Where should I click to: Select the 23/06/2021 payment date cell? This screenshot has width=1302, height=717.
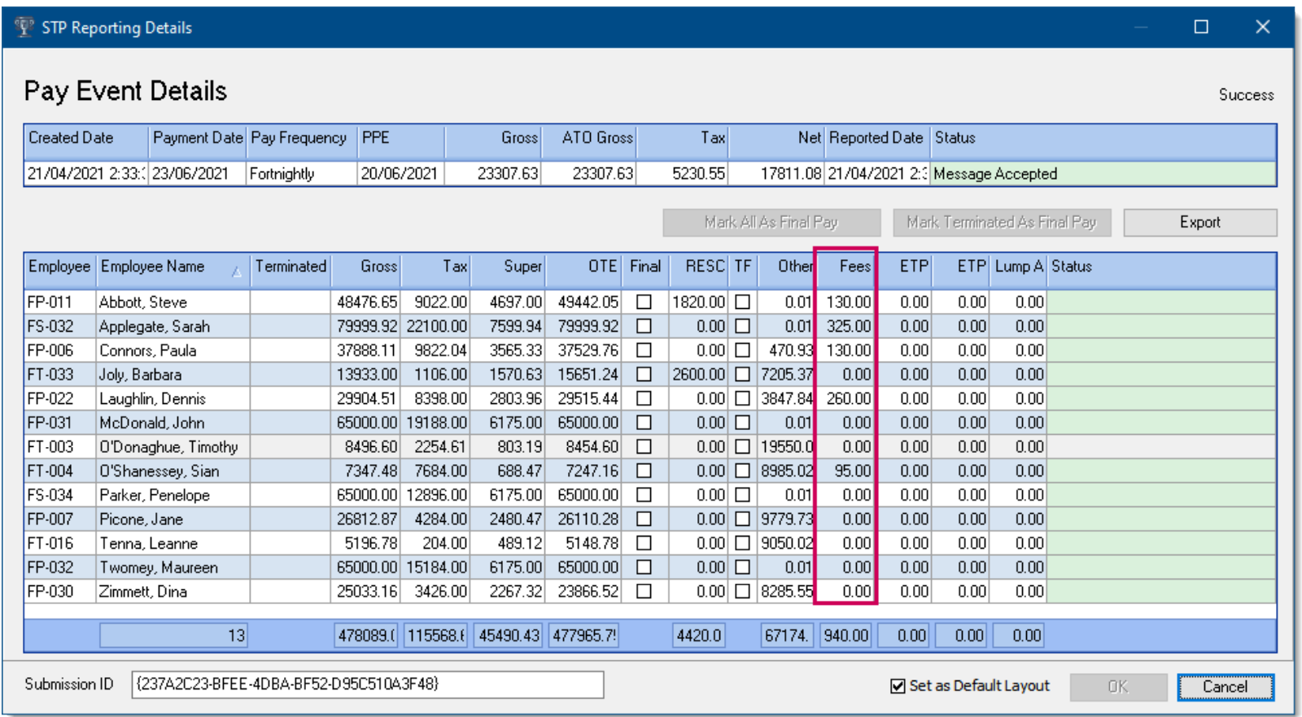click(197, 174)
